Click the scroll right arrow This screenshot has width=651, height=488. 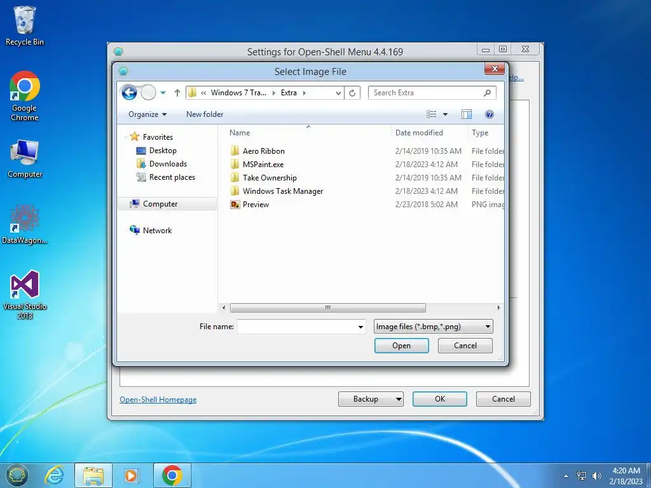tap(498, 308)
